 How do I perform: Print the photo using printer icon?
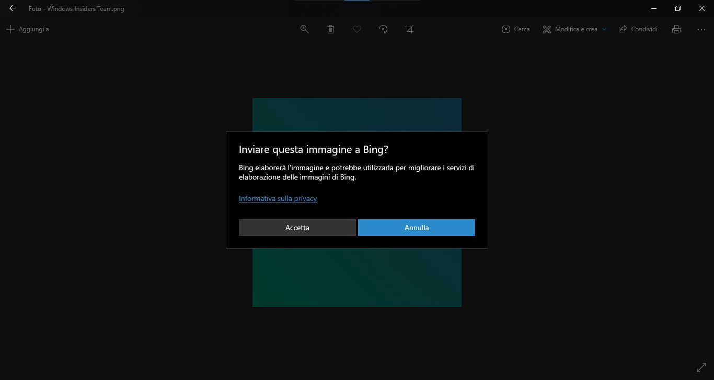tap(676, 29)
